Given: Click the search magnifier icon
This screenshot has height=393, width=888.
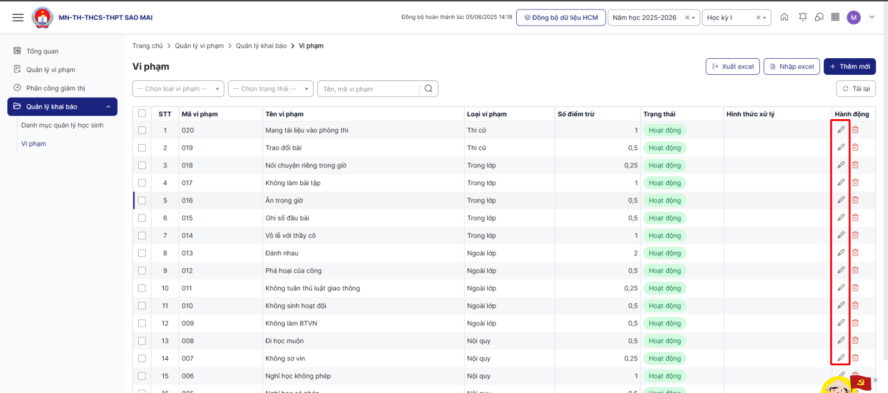Looking at the screenshot, I should click(x=428, y=89).
